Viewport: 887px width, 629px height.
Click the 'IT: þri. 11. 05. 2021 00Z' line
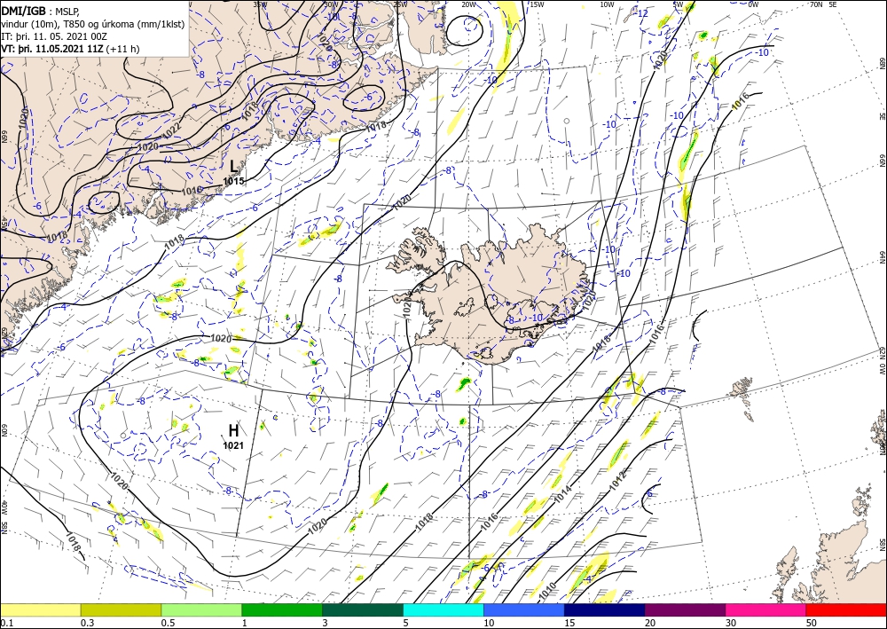(54, 36)
